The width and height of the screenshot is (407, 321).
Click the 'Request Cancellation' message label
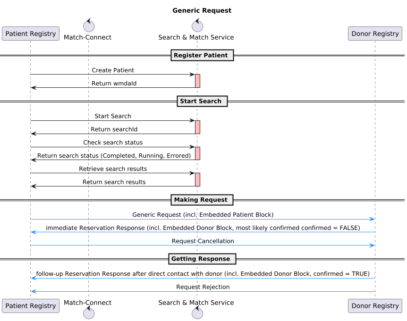click(x=203, y=241)
